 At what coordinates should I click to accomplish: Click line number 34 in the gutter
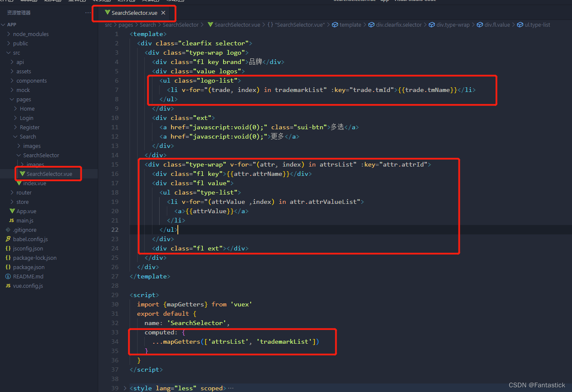(x=115, y=342)
